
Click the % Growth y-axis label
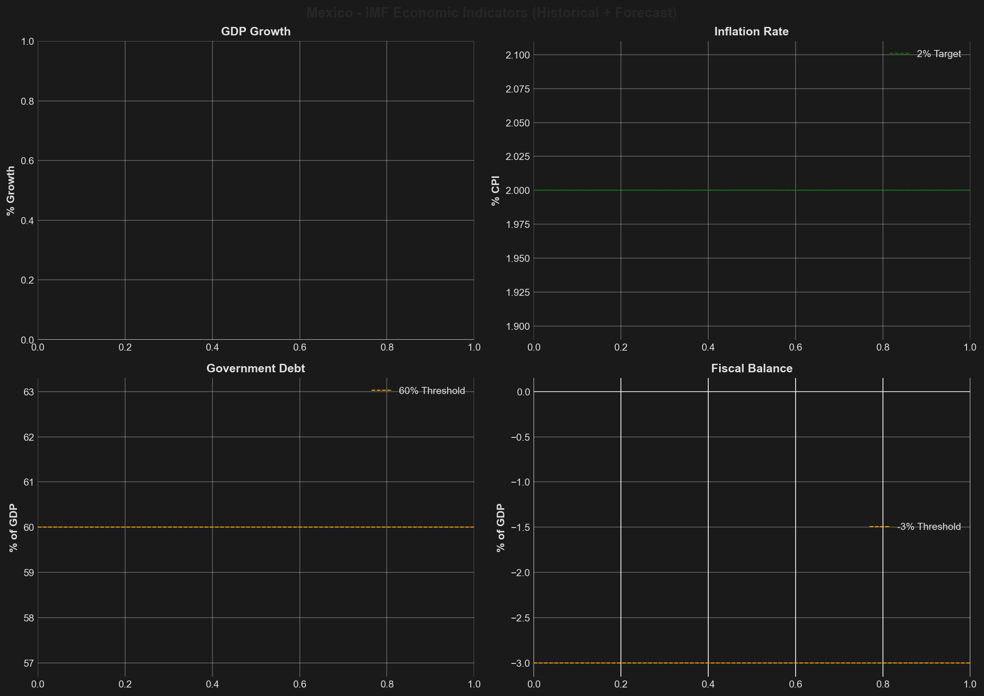pyautogui.click(x=11, y=191)
